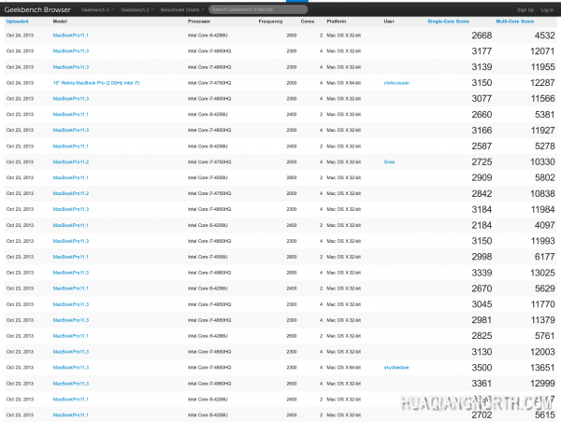This screenshot has width=561, height=422.
Task: Sort by Multi-Core Score column
Action: [x=514, y=21]
